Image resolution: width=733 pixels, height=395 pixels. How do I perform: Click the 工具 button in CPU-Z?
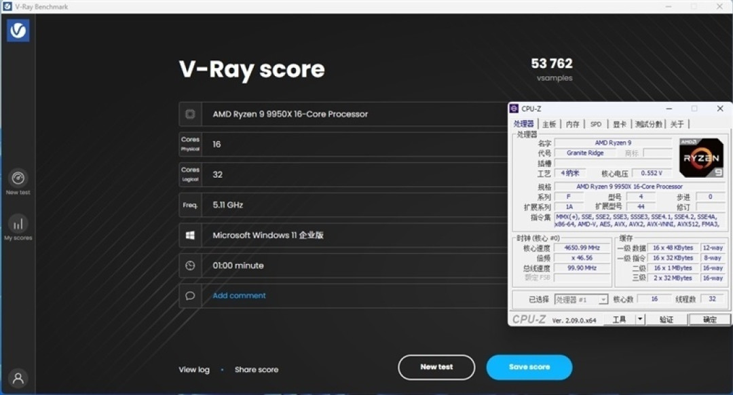(x=620, y=319)
